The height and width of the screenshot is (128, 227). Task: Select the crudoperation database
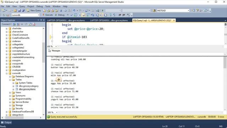coord(19,70)
